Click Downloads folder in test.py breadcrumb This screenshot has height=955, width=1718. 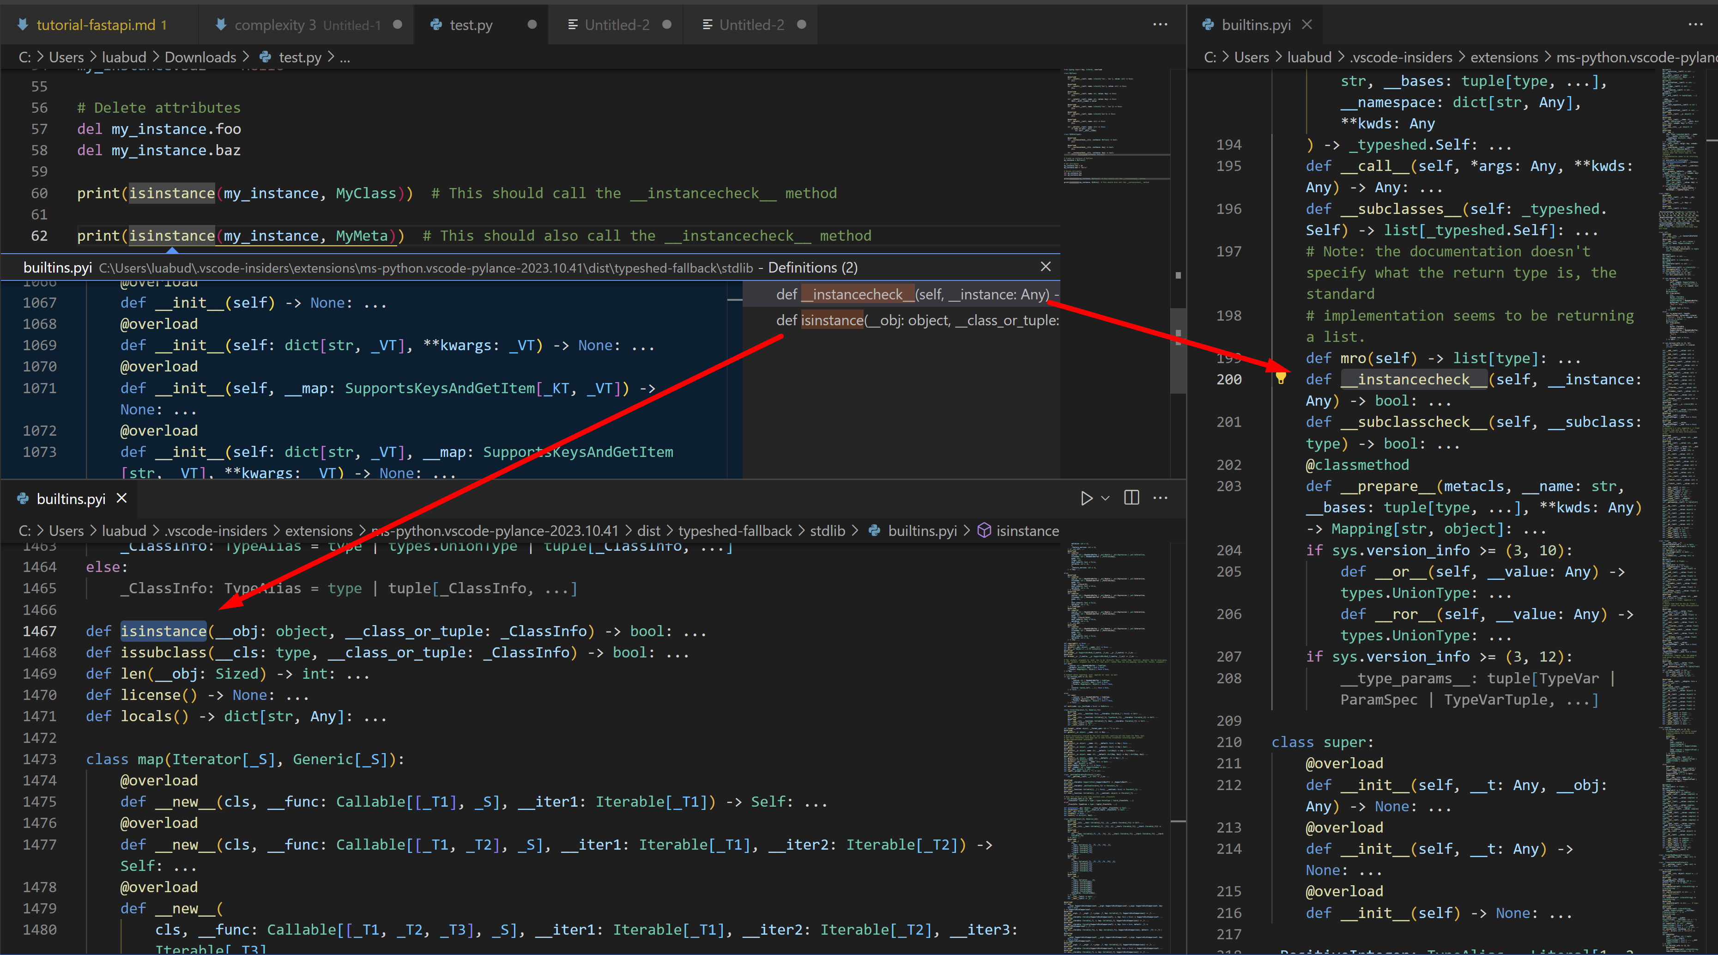coord(200,57)
